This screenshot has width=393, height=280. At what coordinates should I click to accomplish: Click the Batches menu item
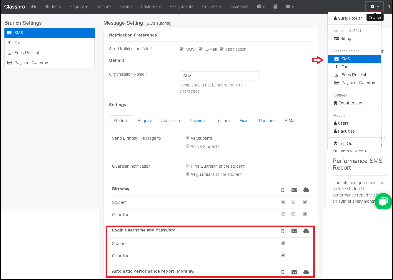click(104, 6)
